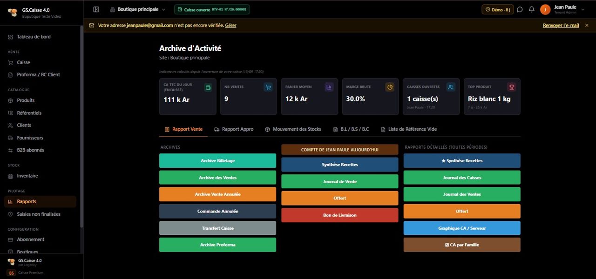Open the Archive Billetage button
The height and width of the screenshot is (279, 596).
point(217,161)
